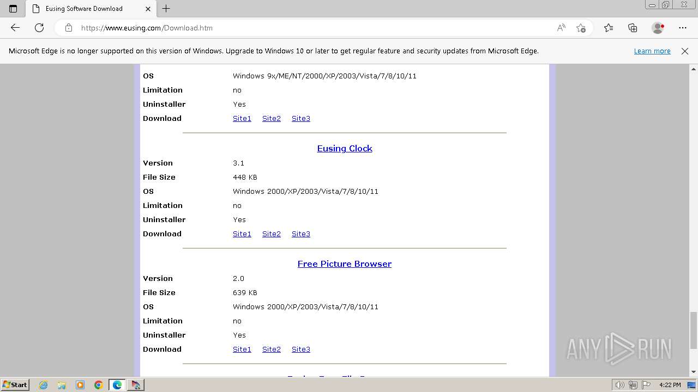
Task: Open the network status tray icon
Action: 633,385
